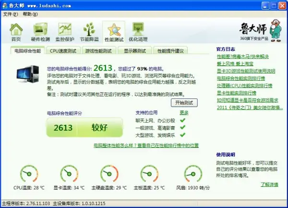Click the 电脑综合性能评分 heading

pyautogui.click(x=64, y=113)
